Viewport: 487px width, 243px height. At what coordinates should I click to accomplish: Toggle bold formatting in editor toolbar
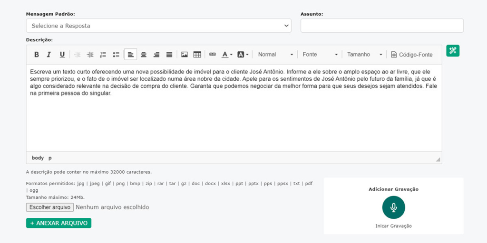tap(37, 55)
